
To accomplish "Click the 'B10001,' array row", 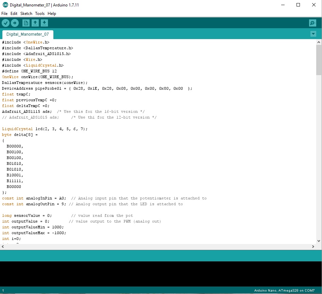I will point(15,175).
